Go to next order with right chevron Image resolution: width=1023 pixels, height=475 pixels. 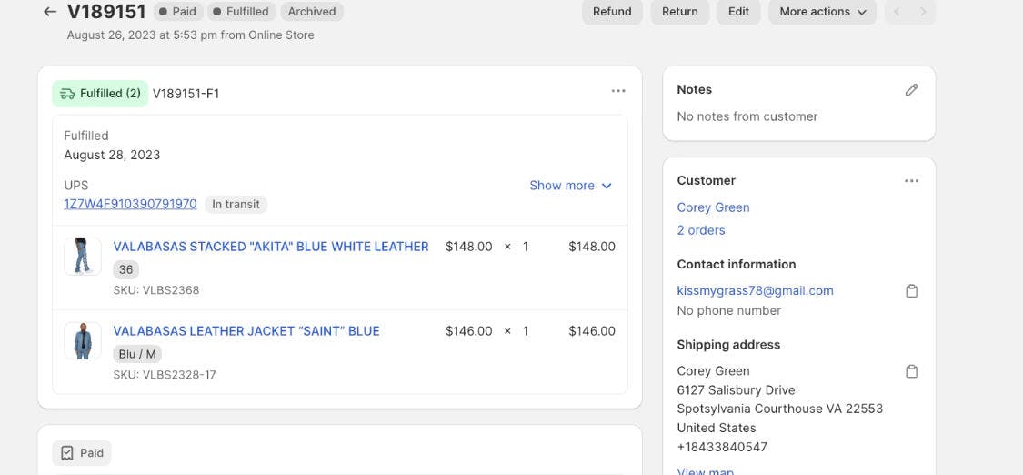pyautogui.click(x=923, y=12)
